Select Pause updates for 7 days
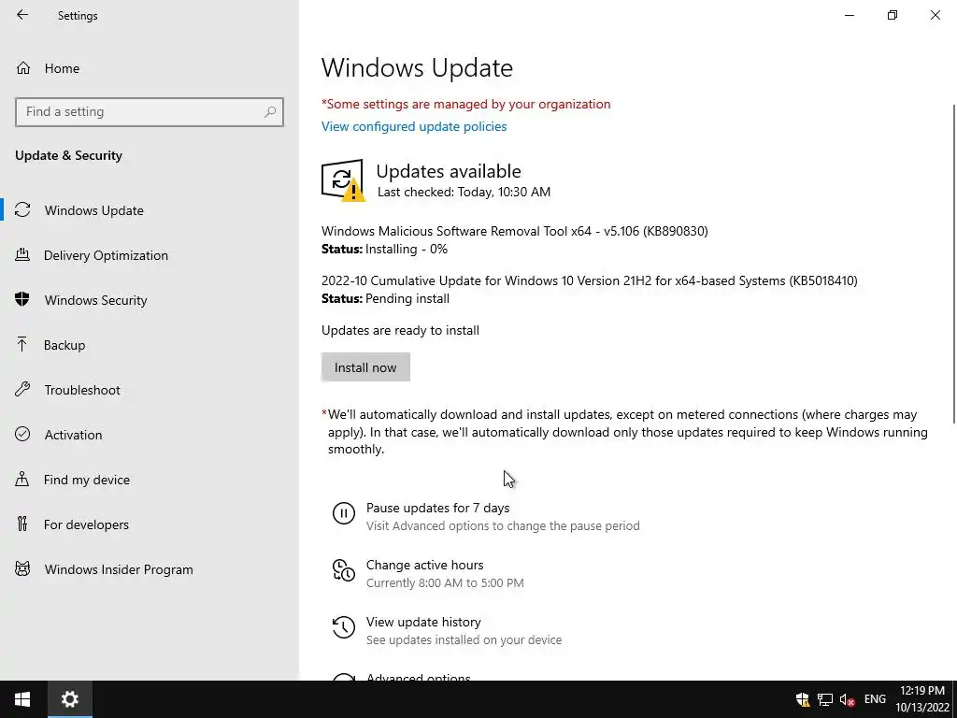 point(437,508)
